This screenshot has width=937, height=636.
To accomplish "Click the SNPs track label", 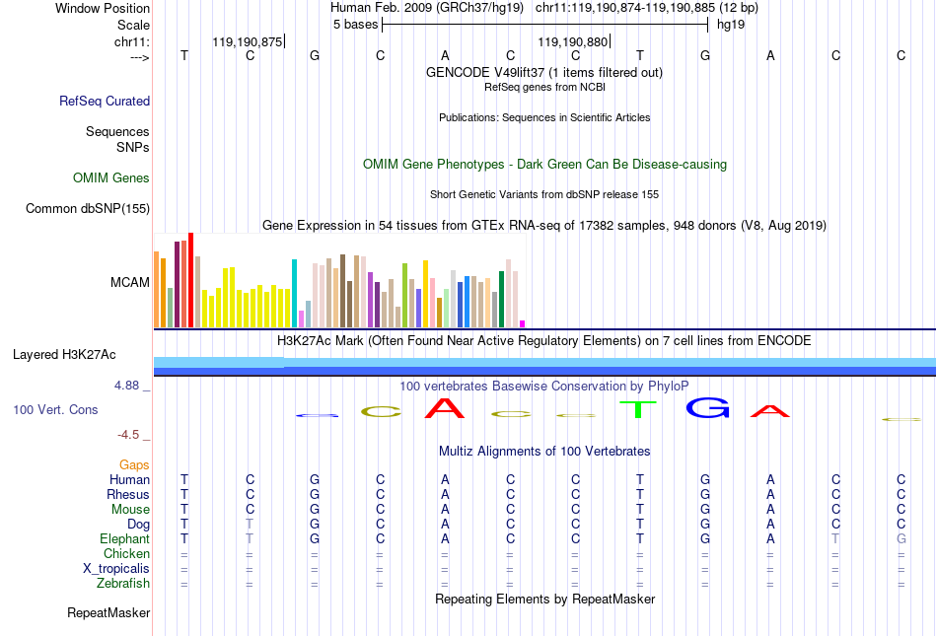I will point(133,147).
